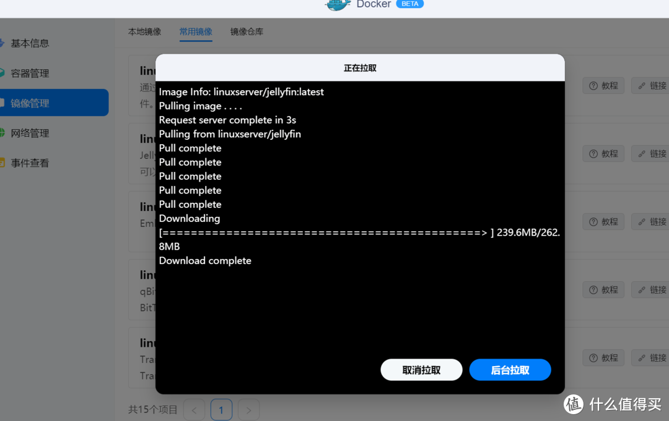Click the 正在拉取 dialog title
669x421 pixels.
coord(360,68)
